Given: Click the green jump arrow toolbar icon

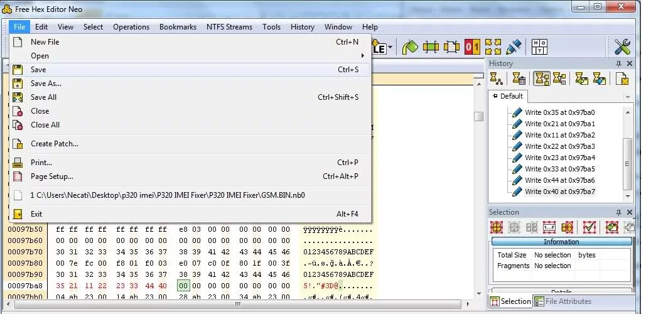Looking at the screenshot, I should pyautogui.click(x=410, y=47).
